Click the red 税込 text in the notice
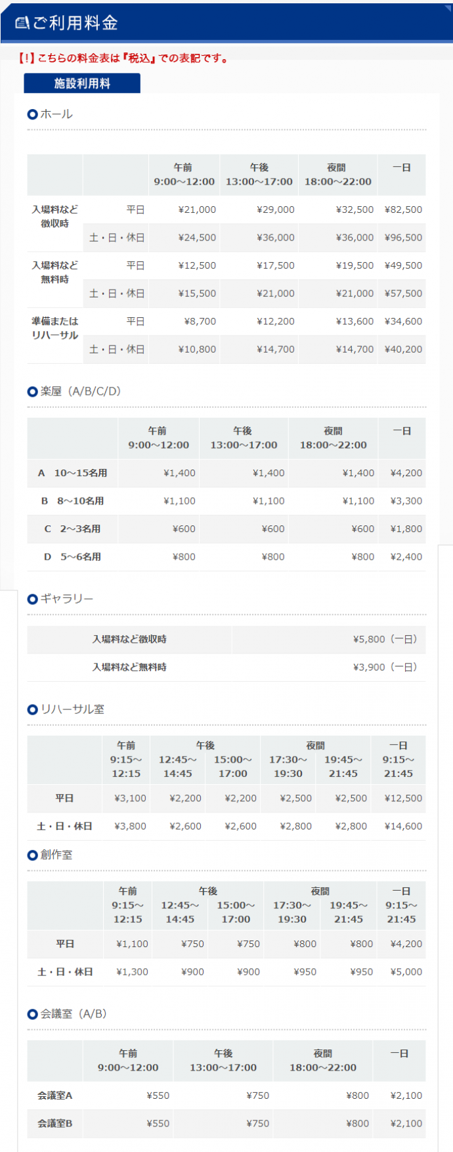The height and width of the screenshot is (1152, 453). pos(139,58)
